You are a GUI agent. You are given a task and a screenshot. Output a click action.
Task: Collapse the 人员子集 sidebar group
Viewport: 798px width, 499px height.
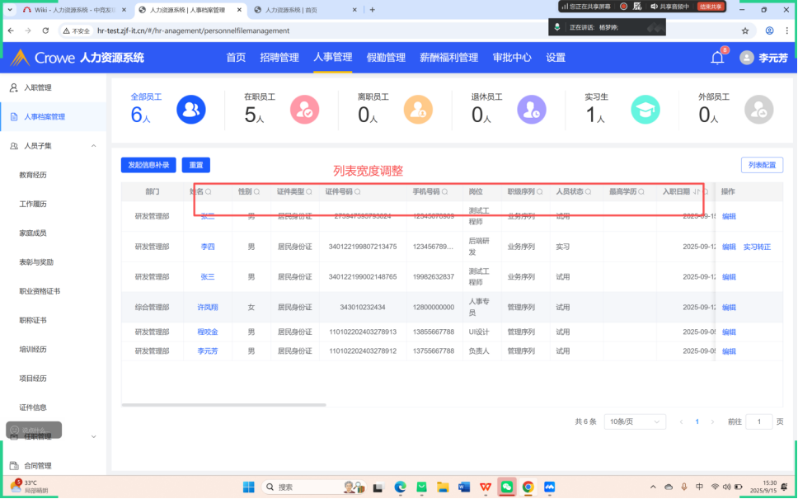pos(93,146)
